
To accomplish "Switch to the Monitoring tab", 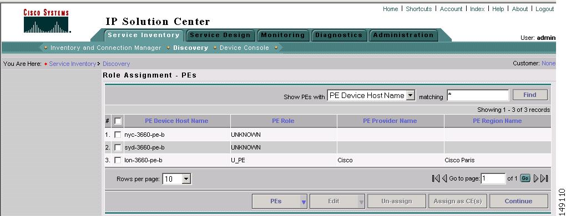I will [283, 35].
